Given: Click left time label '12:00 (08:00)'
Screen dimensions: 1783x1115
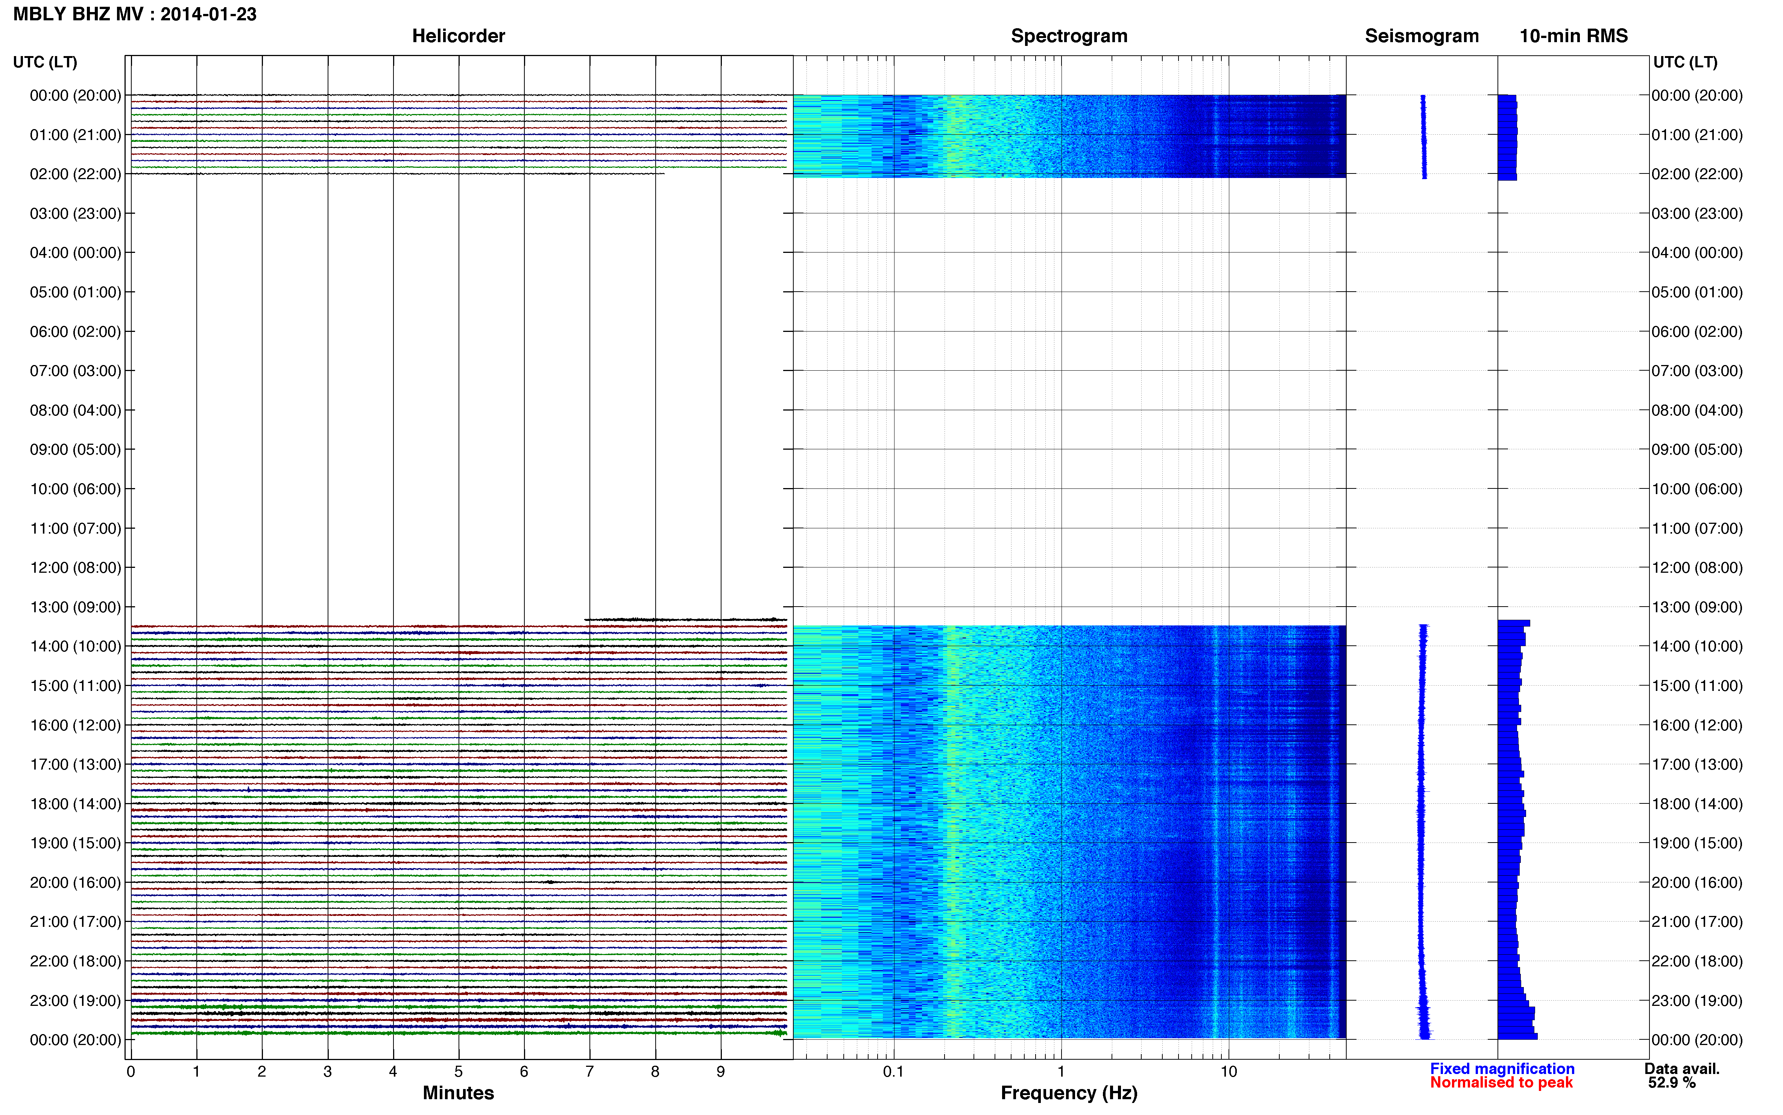Looking at the screenshot, I should 75,568.
